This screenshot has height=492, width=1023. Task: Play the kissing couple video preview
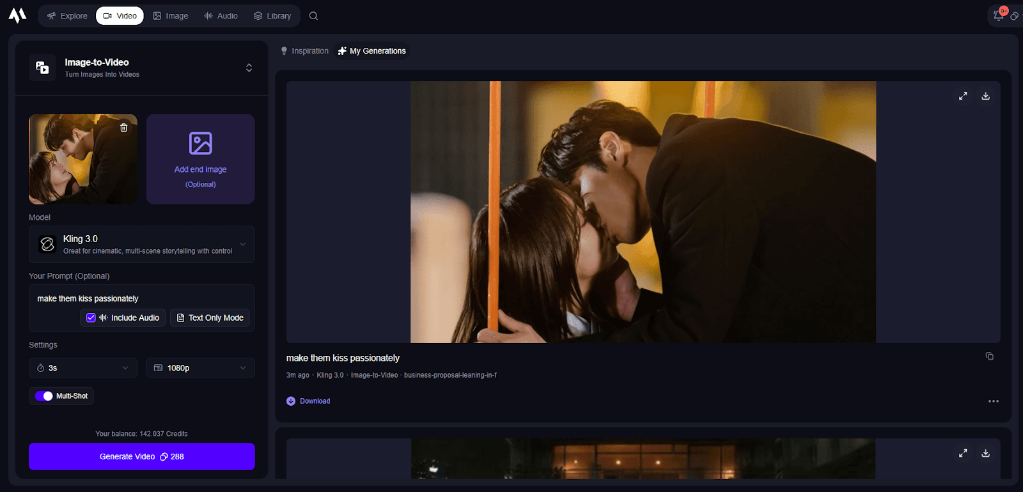point(643,212)
